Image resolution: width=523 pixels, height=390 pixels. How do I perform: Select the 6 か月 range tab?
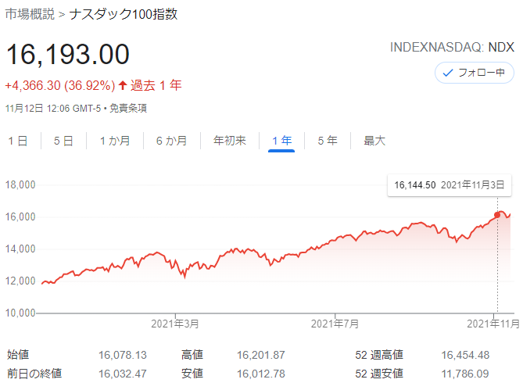pos(171,141)
